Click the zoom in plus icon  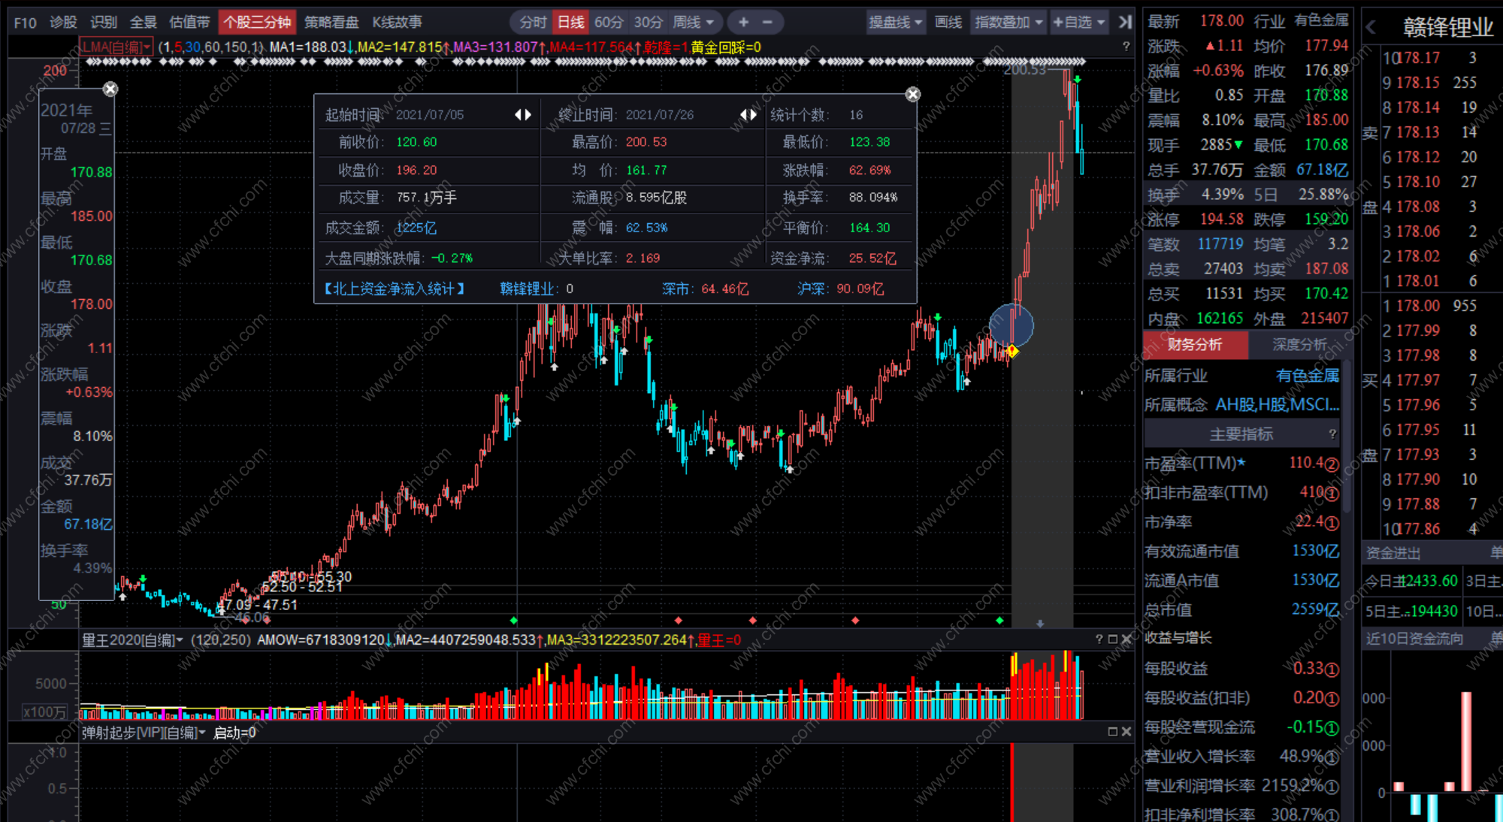(x=743, y=22)
